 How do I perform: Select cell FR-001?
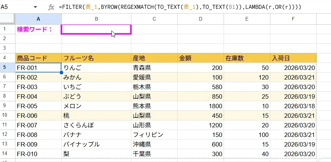[x=38, y=68]
